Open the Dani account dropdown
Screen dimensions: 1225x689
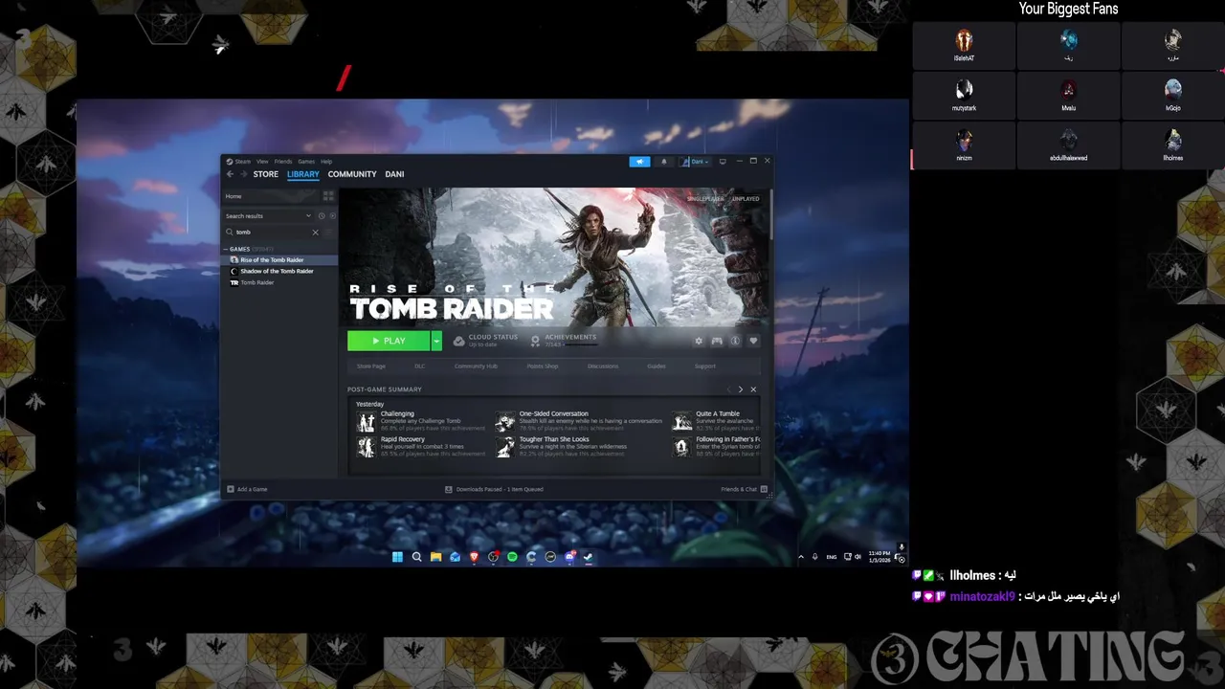(x=696, y=162)
